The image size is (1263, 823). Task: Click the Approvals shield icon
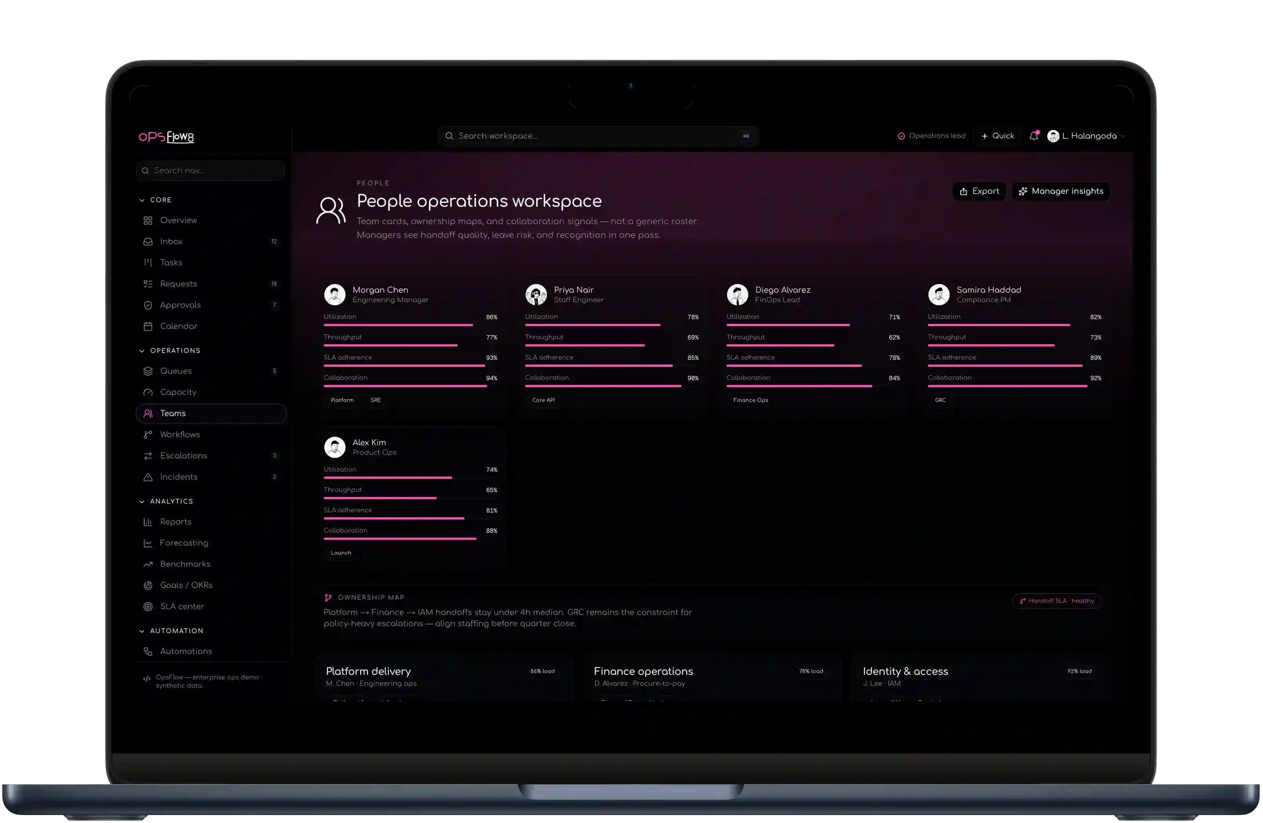click(148, 305)
